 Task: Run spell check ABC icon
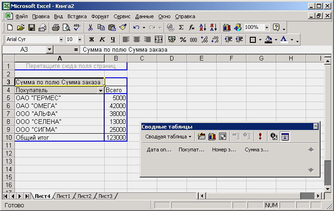click(77, 27)
